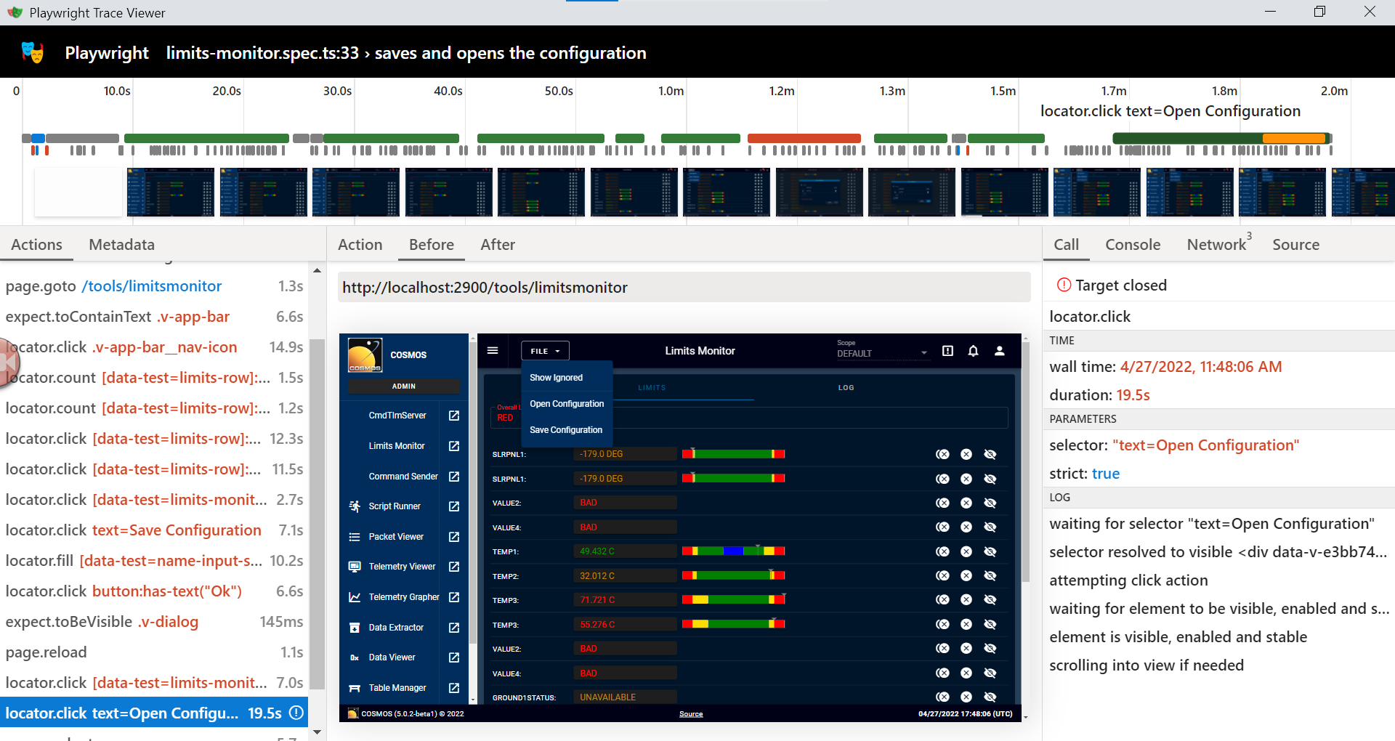Click the Source link in footer
Image resolution: width=1395 pixels, height=741 pixels.
(x=691, y=714)
